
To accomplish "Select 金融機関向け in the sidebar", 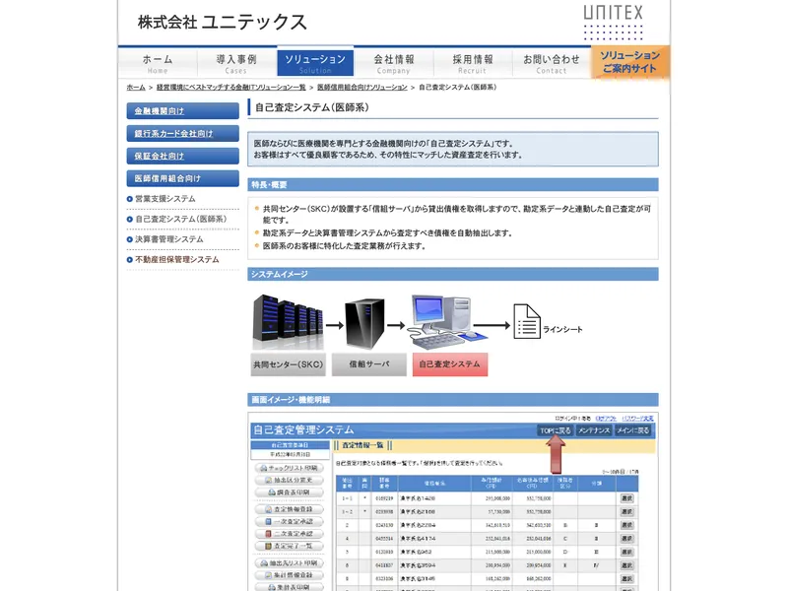I will pos(183,110).
